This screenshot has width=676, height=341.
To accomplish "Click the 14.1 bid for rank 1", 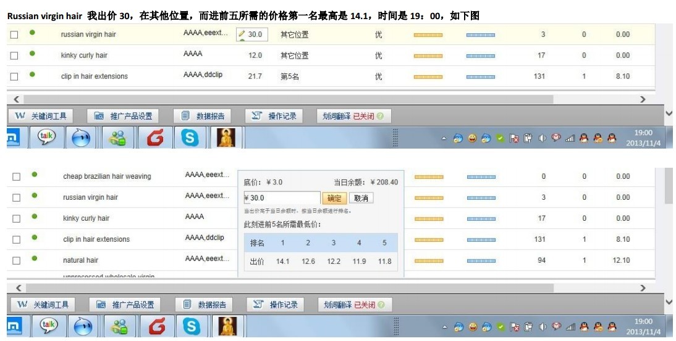I will (282, 261).
